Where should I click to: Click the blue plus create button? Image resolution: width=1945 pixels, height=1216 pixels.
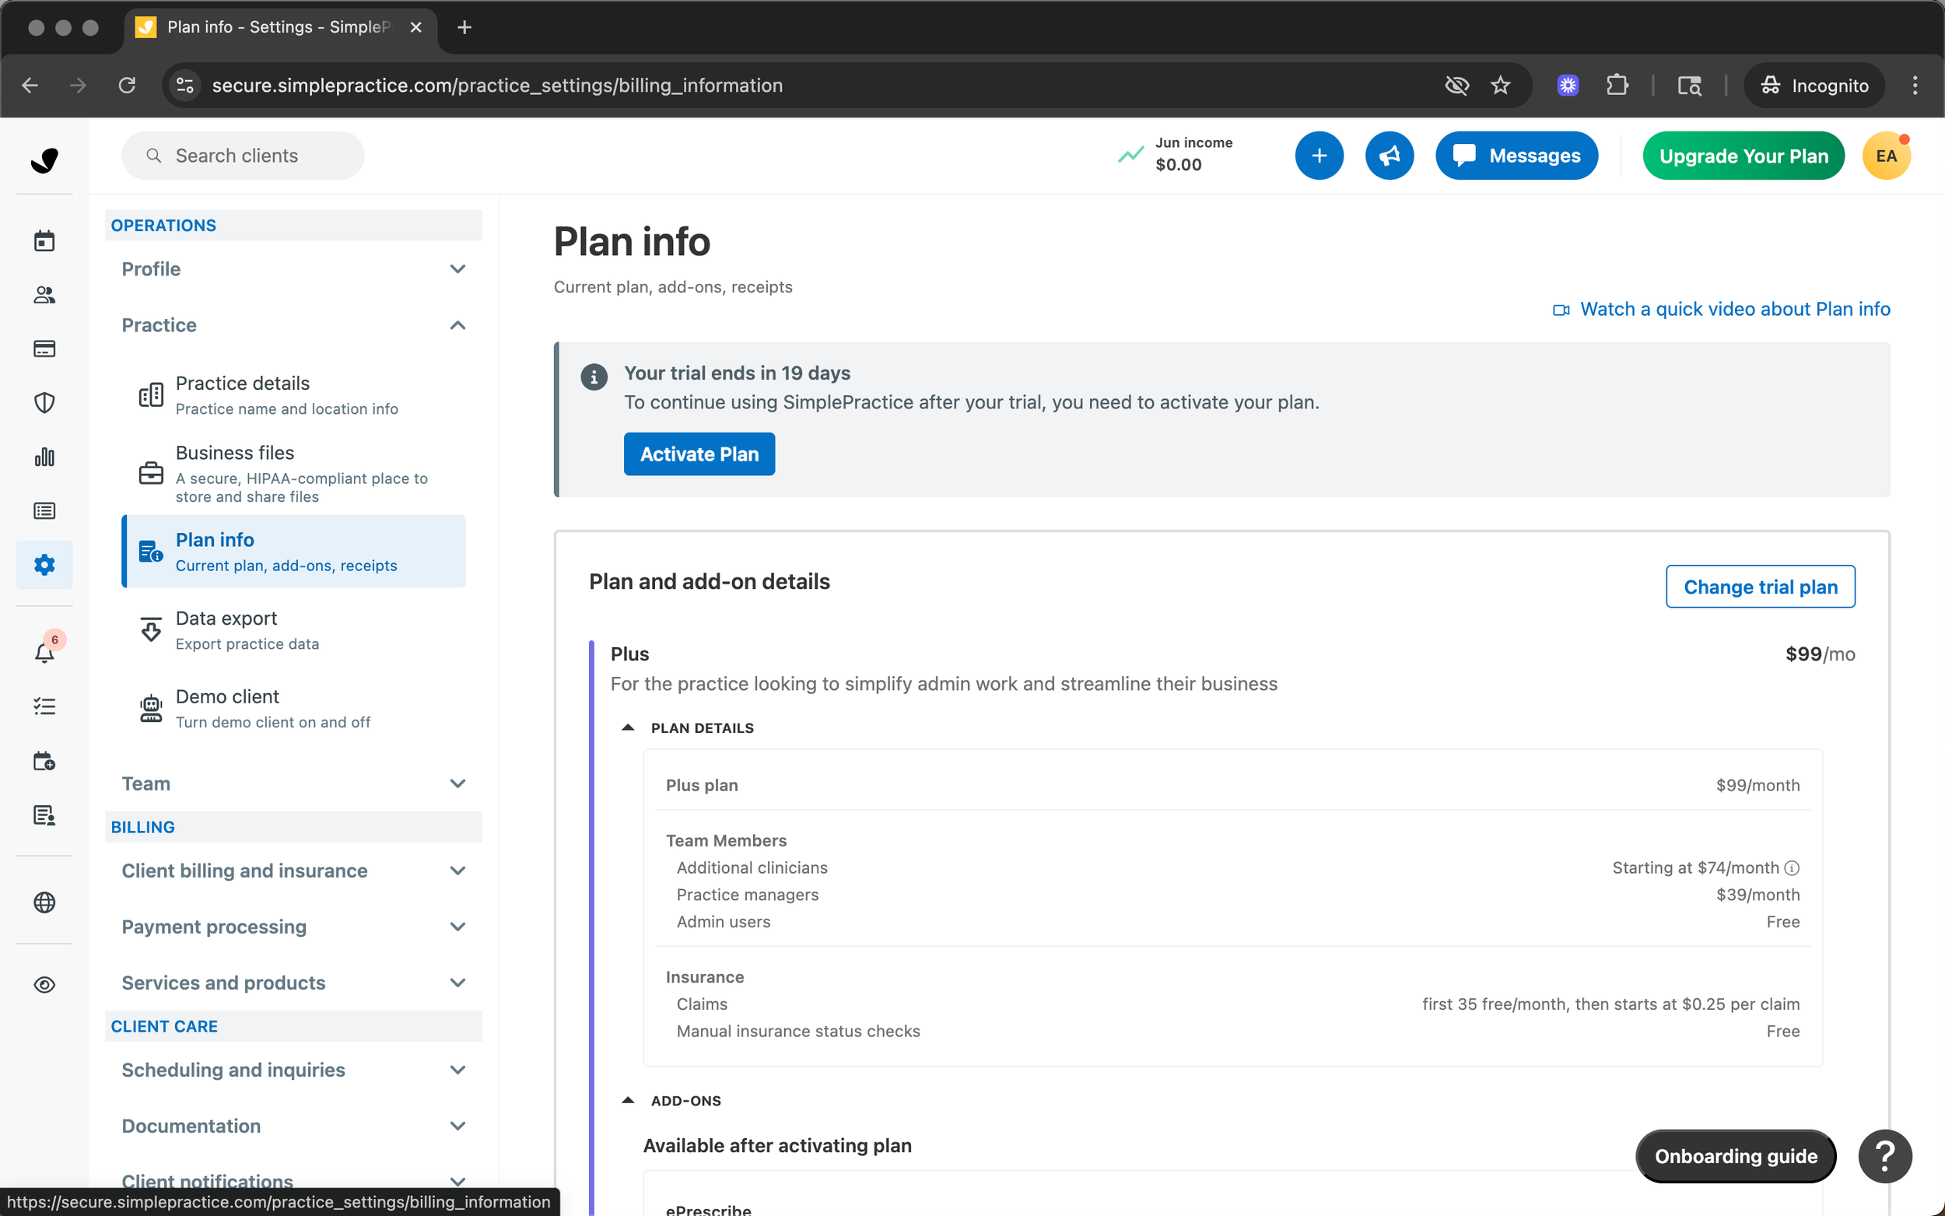point(1319,156)
